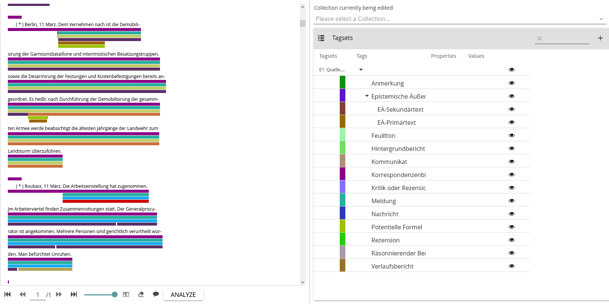Click the ANALYZE button
This screenshot has width=609, height=304.
pos(183,295)
